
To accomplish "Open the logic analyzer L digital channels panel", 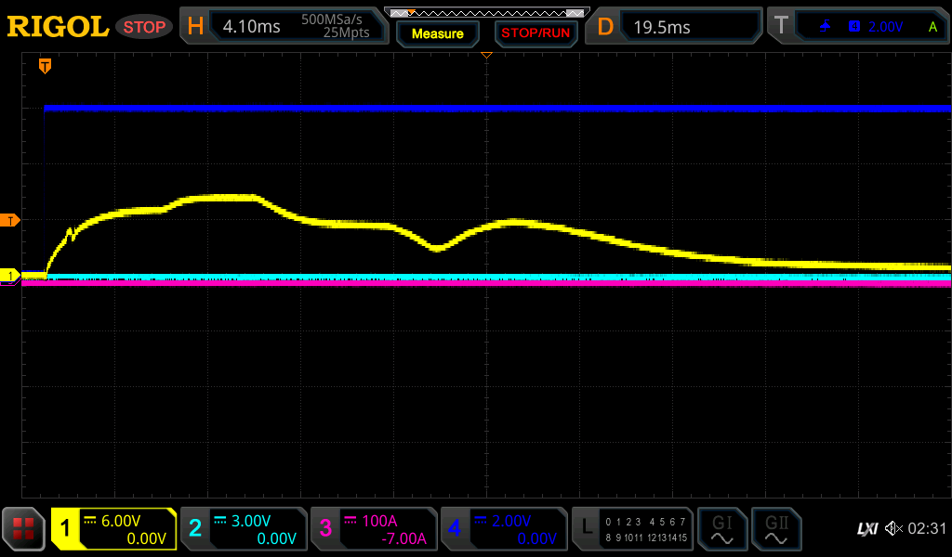I will click(633, 529).
